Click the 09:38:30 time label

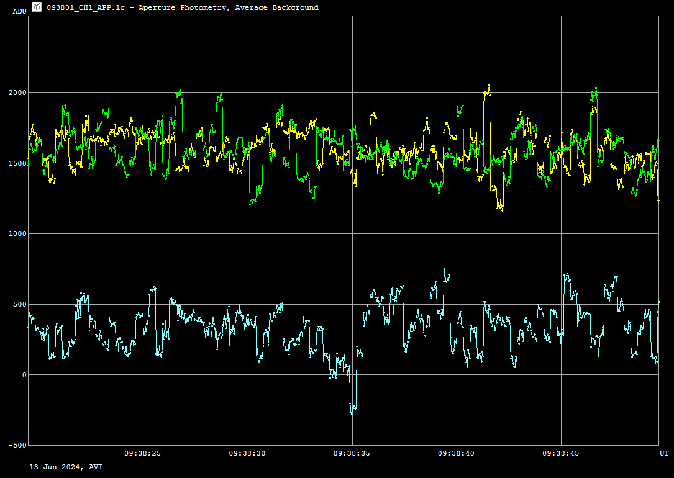247,453
